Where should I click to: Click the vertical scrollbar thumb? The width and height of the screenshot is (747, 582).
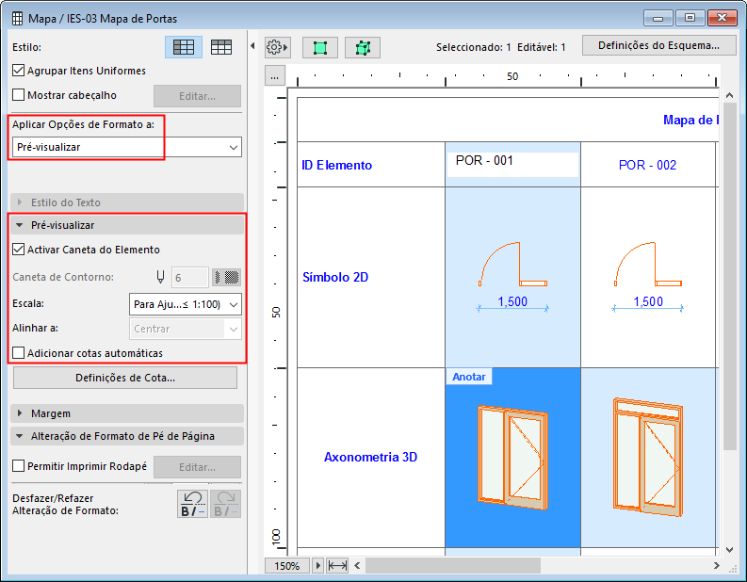[x=729, y=276]
